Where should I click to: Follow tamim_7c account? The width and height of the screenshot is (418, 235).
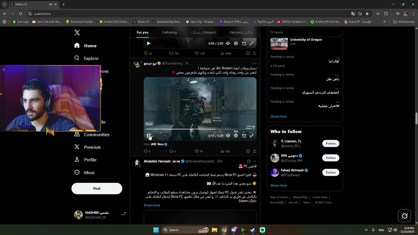[x=331, y=143]
